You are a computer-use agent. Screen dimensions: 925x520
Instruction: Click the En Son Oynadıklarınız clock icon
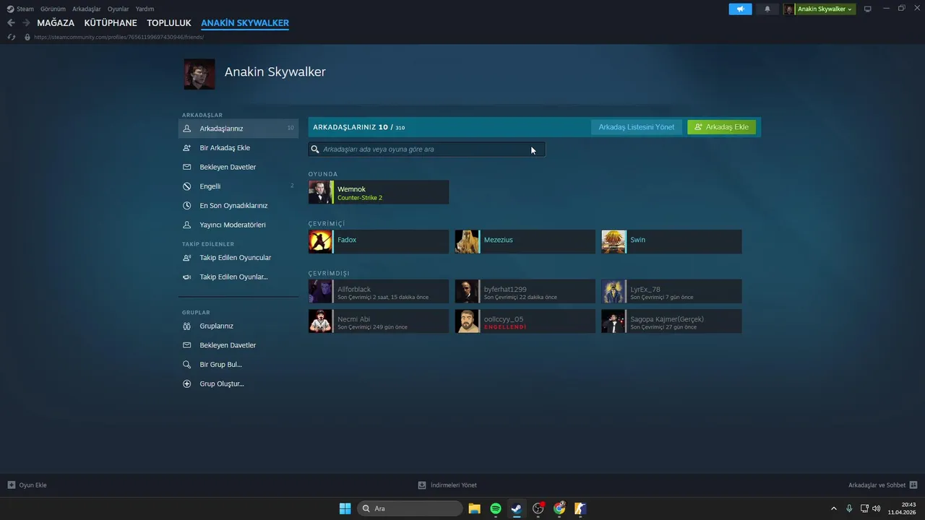pos(187,206)
